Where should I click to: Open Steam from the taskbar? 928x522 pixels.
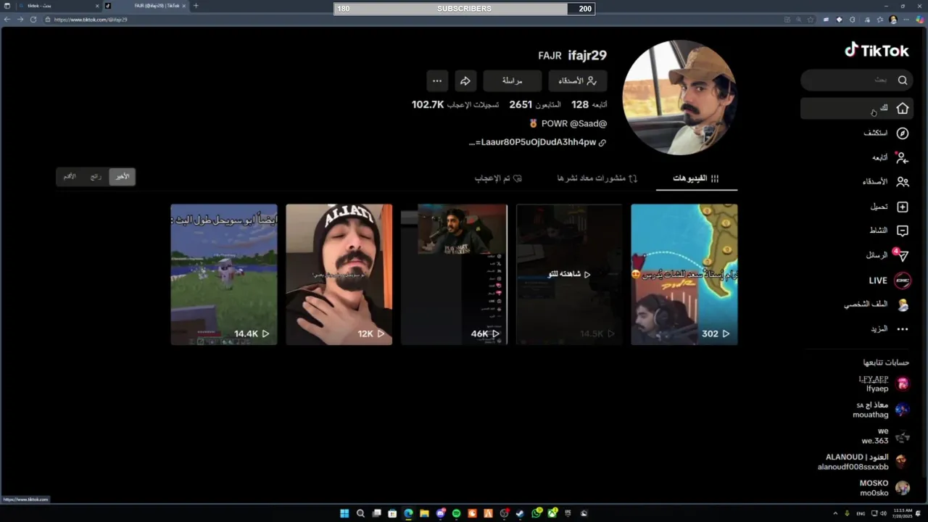520,513
